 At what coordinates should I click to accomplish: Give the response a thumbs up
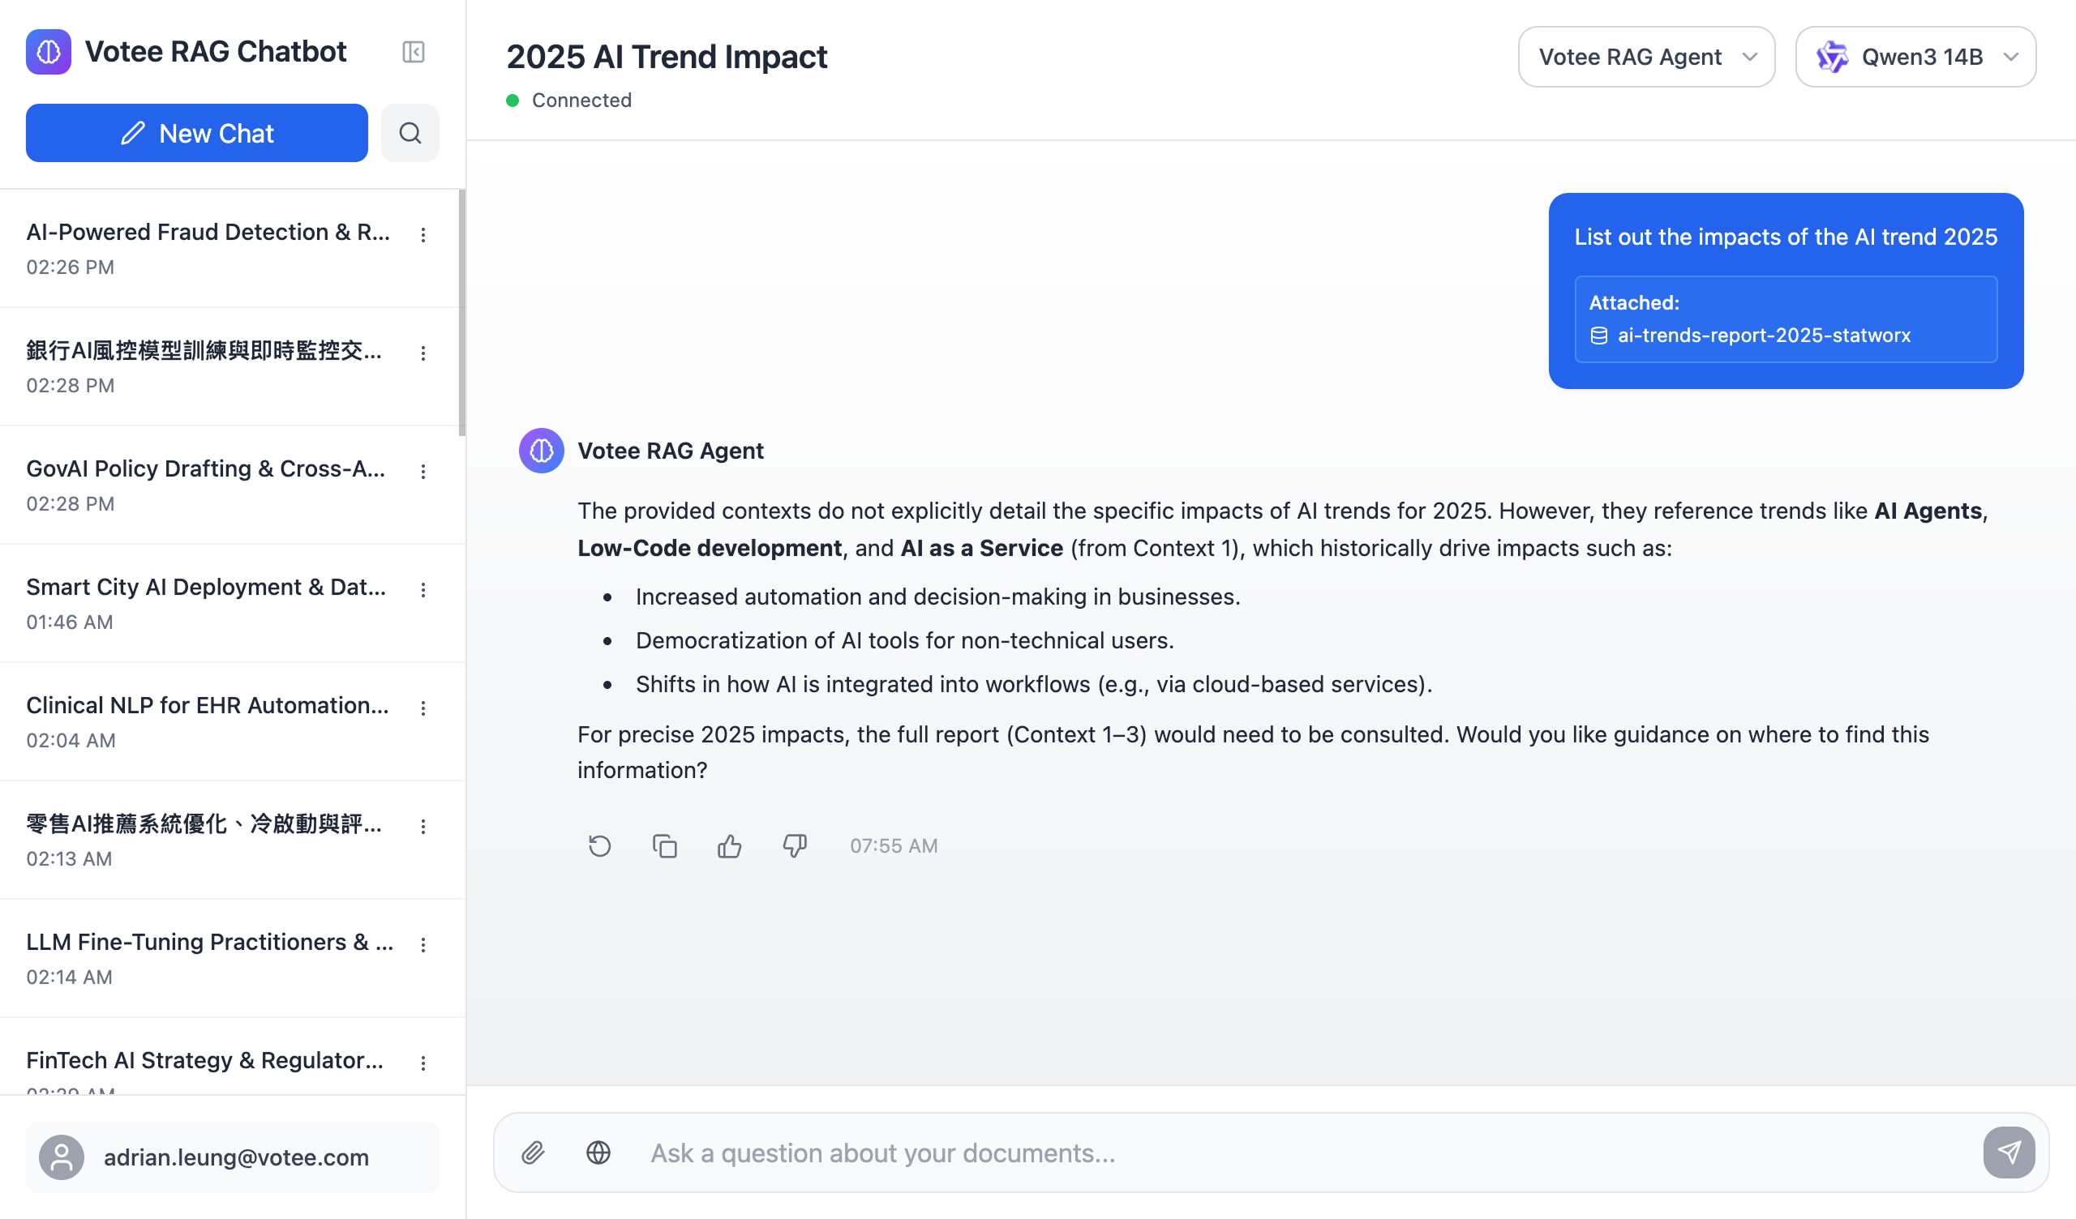click(x=729, y=846)
